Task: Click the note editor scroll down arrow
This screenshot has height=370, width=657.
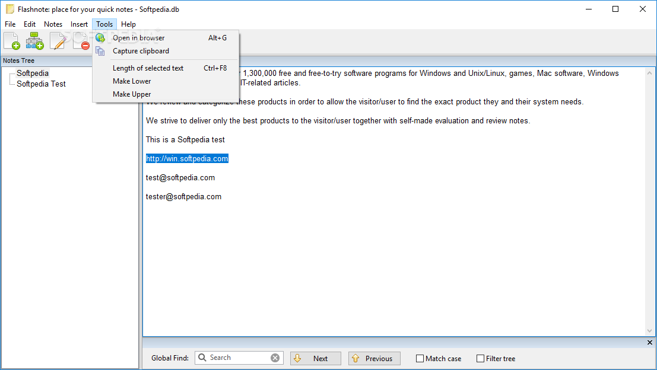Action: point(649,331)
